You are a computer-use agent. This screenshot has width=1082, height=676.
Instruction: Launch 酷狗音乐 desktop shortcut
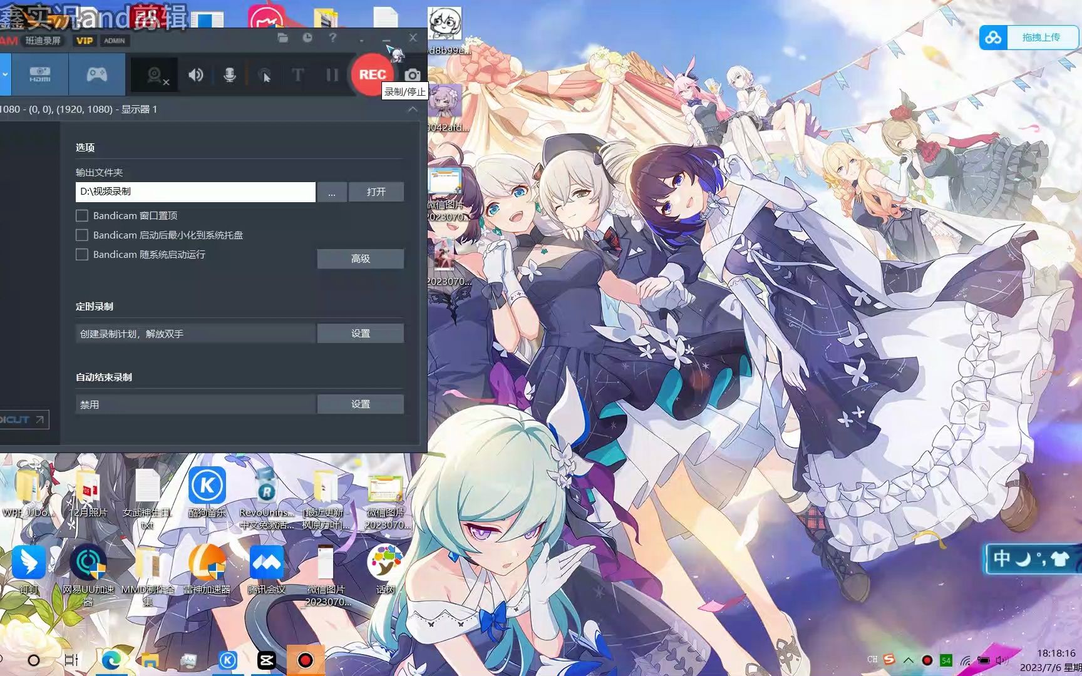[207, 492]
